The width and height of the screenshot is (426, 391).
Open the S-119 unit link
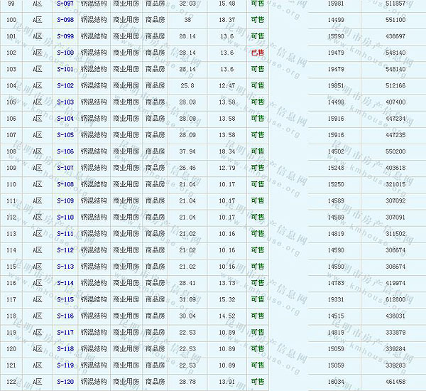click(x=65, y=365)
